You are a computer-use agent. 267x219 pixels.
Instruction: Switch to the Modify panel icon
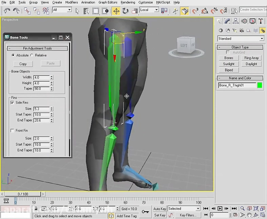point(227,21)
